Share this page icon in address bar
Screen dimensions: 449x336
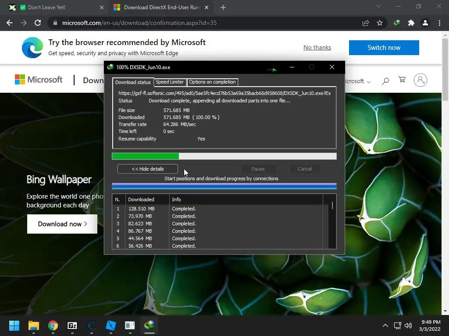(x=366, y=23)
